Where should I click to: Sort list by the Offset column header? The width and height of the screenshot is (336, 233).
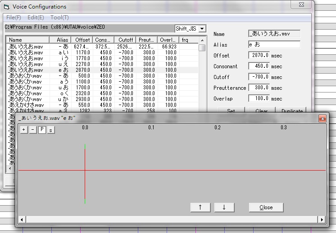pos(82,40)
